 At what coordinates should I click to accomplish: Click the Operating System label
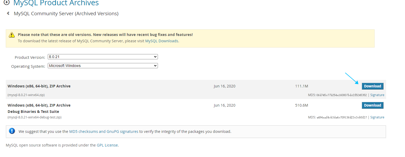(28, 66)
